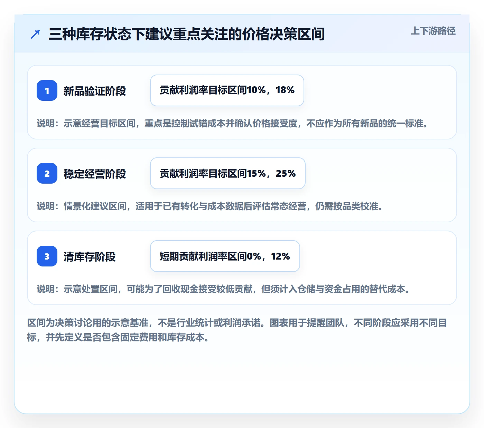
Task: Click the blue number 1 badge
Action: [47, 90]
